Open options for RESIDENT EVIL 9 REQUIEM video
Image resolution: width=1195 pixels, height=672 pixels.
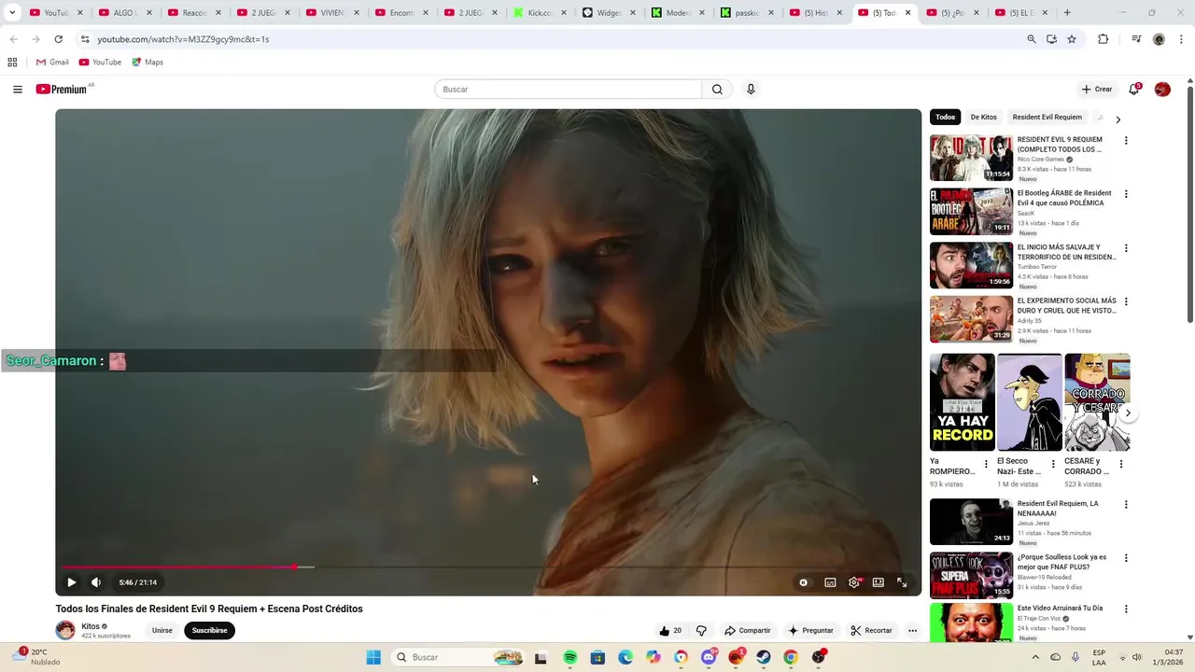(1126, 141)
